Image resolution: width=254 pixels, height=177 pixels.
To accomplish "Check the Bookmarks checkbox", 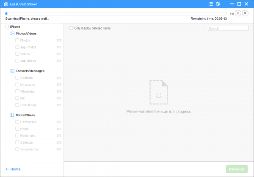I will (17, 136).
